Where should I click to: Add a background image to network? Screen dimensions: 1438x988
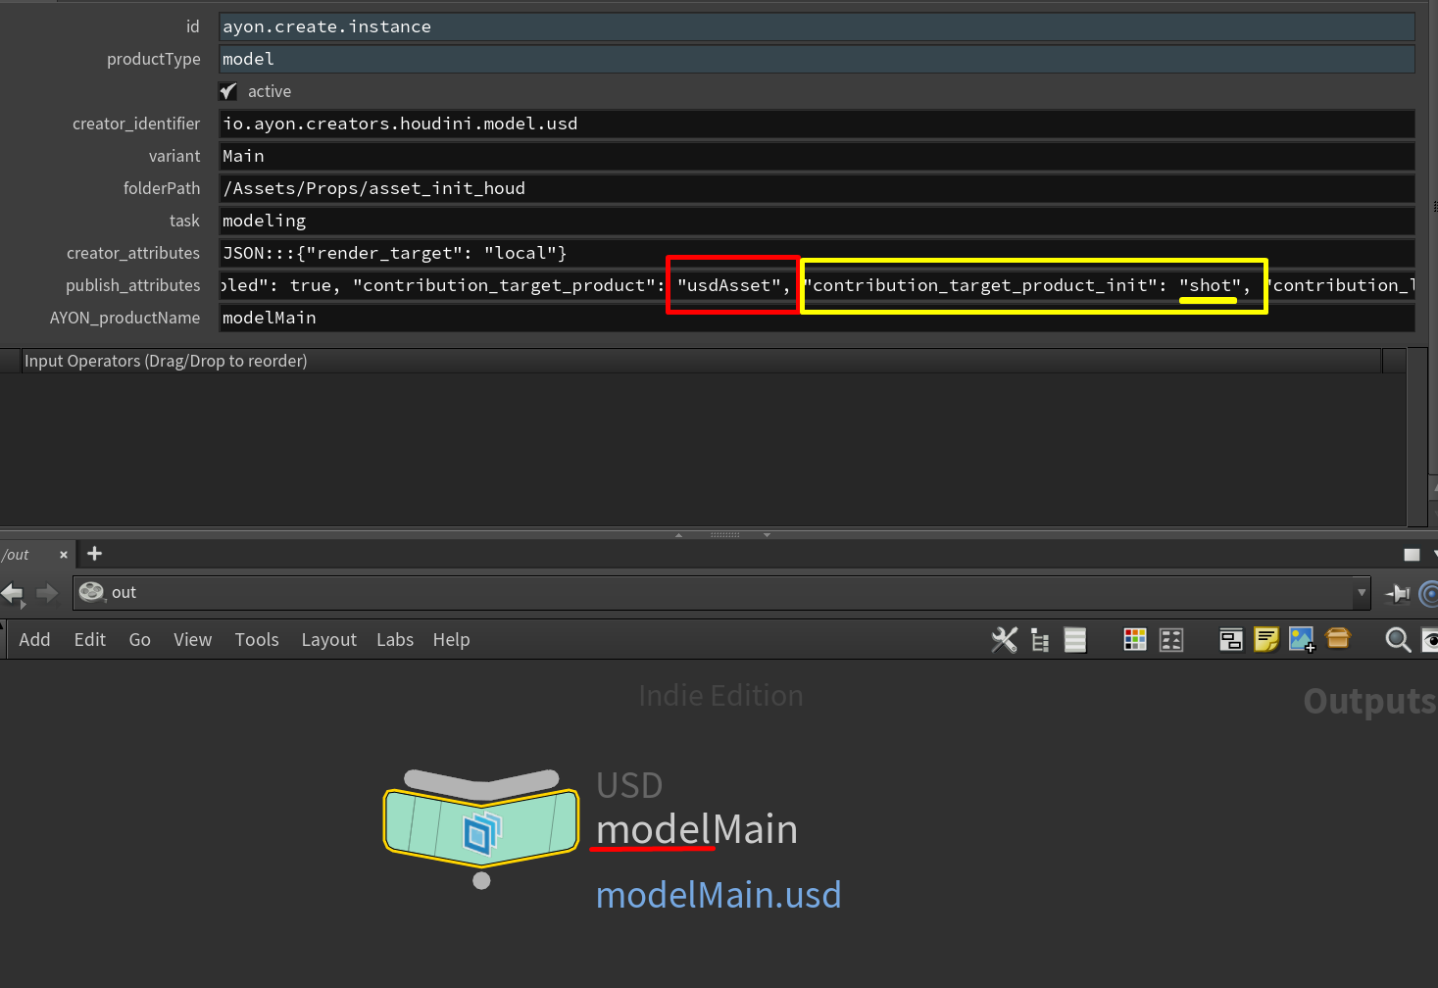click(1302, 640)
